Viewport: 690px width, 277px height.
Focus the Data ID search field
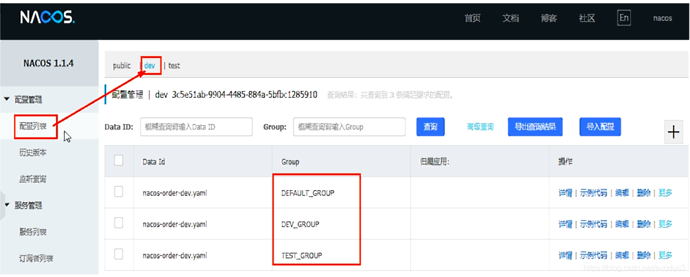point(196,127)
